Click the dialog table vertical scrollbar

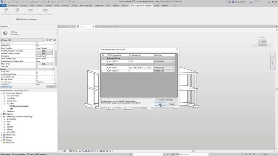pos(176,75)
